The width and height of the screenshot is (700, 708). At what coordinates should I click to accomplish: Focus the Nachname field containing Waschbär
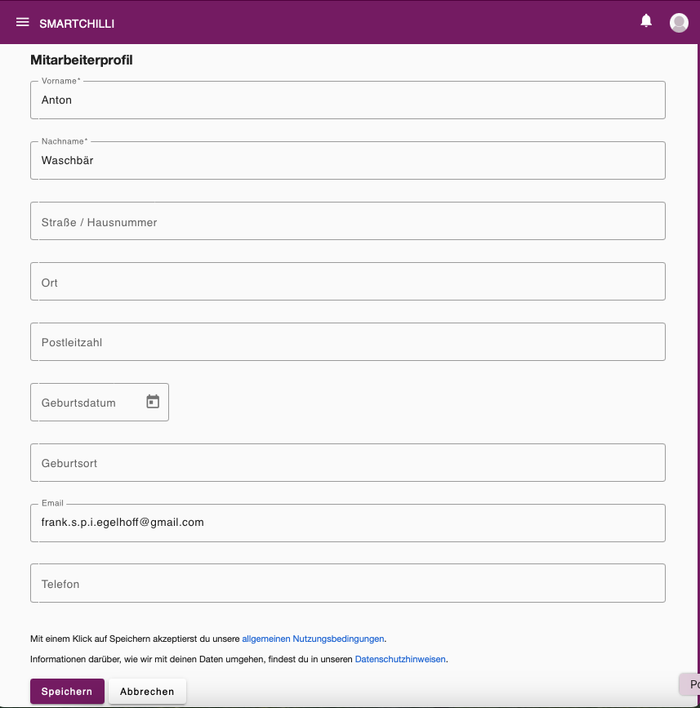pos(348,161)
